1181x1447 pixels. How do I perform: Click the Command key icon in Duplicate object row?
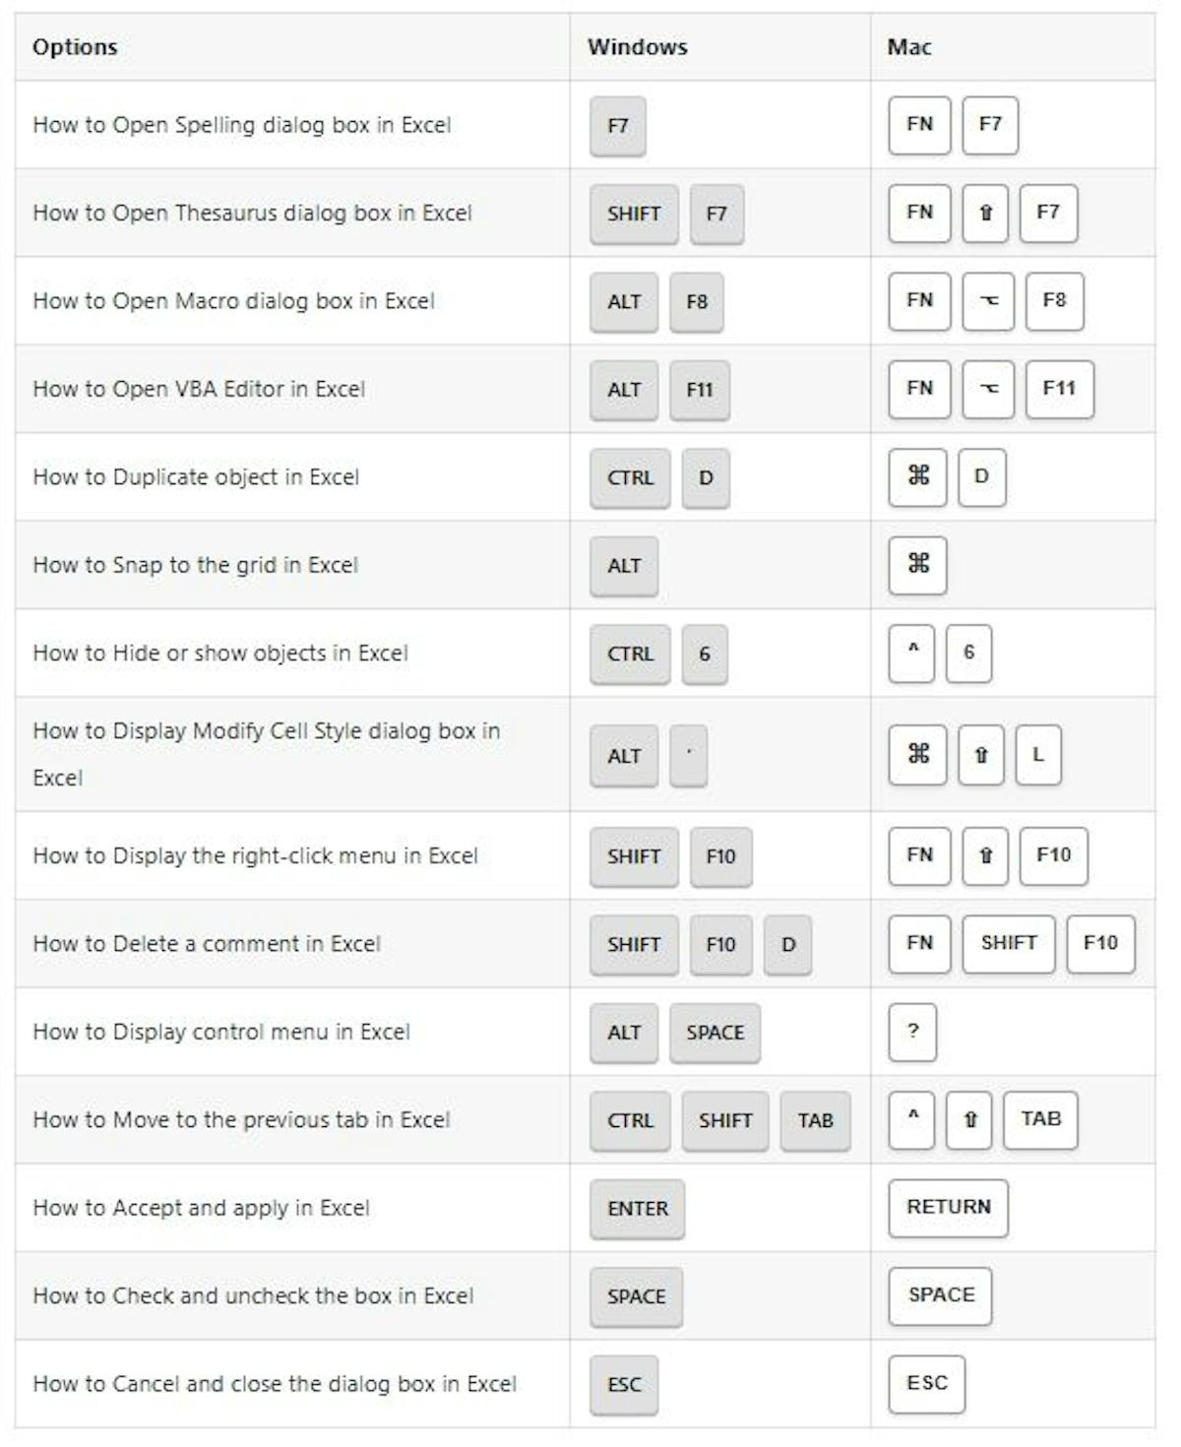tap(917, 477)
